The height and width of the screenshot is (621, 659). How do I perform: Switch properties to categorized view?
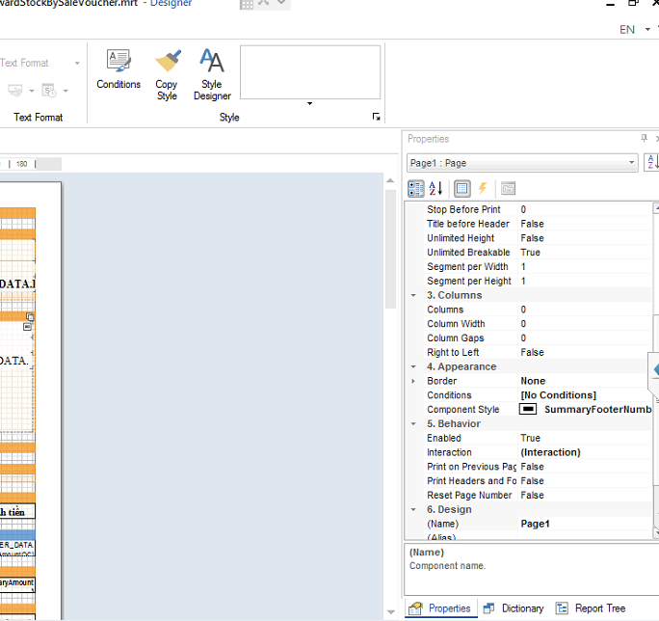414,189
